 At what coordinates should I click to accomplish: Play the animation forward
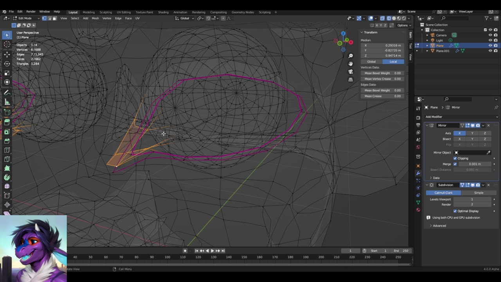point(212,251)
